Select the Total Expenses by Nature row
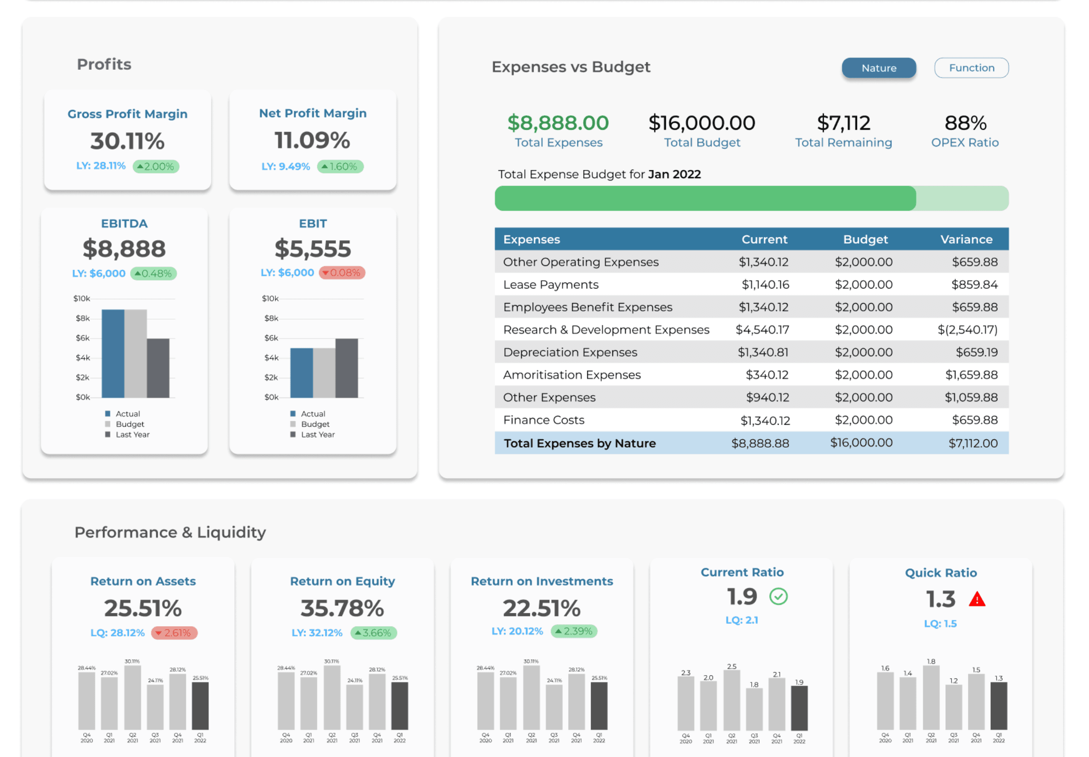Screen dimensions: 1089x757 click(752, 443)
